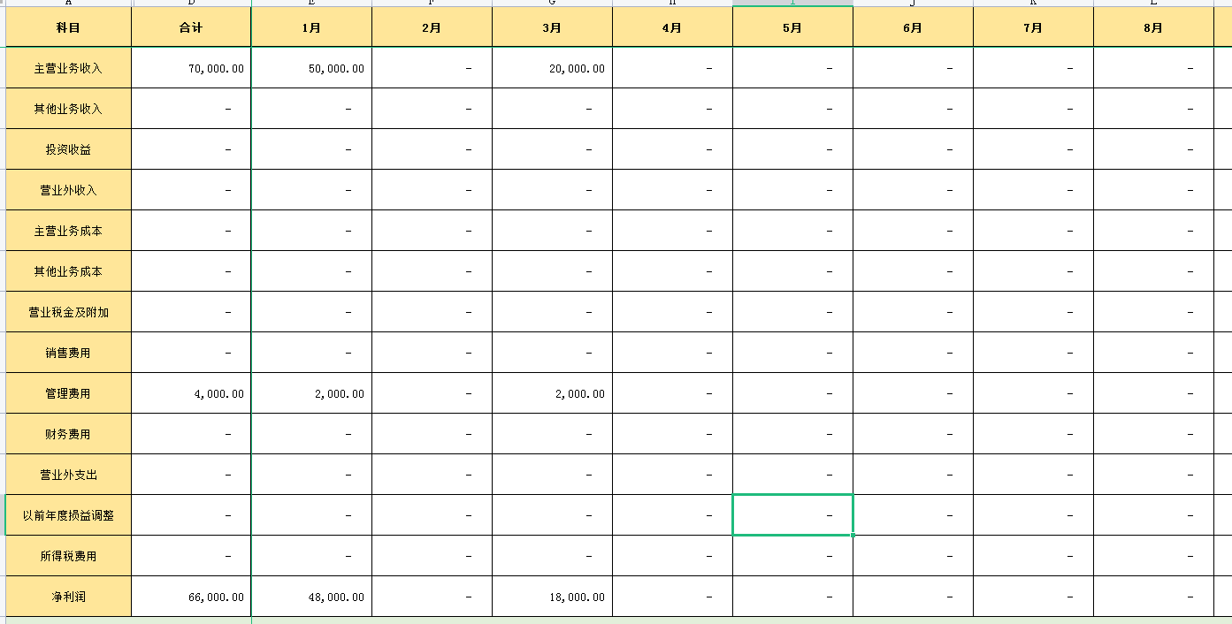Select the 净利润 row label

point(68,597)
